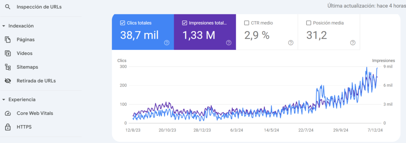Click the Páginas pages icon
The height and width of the screenshot is (143, 406).
[x=8, y=40]
